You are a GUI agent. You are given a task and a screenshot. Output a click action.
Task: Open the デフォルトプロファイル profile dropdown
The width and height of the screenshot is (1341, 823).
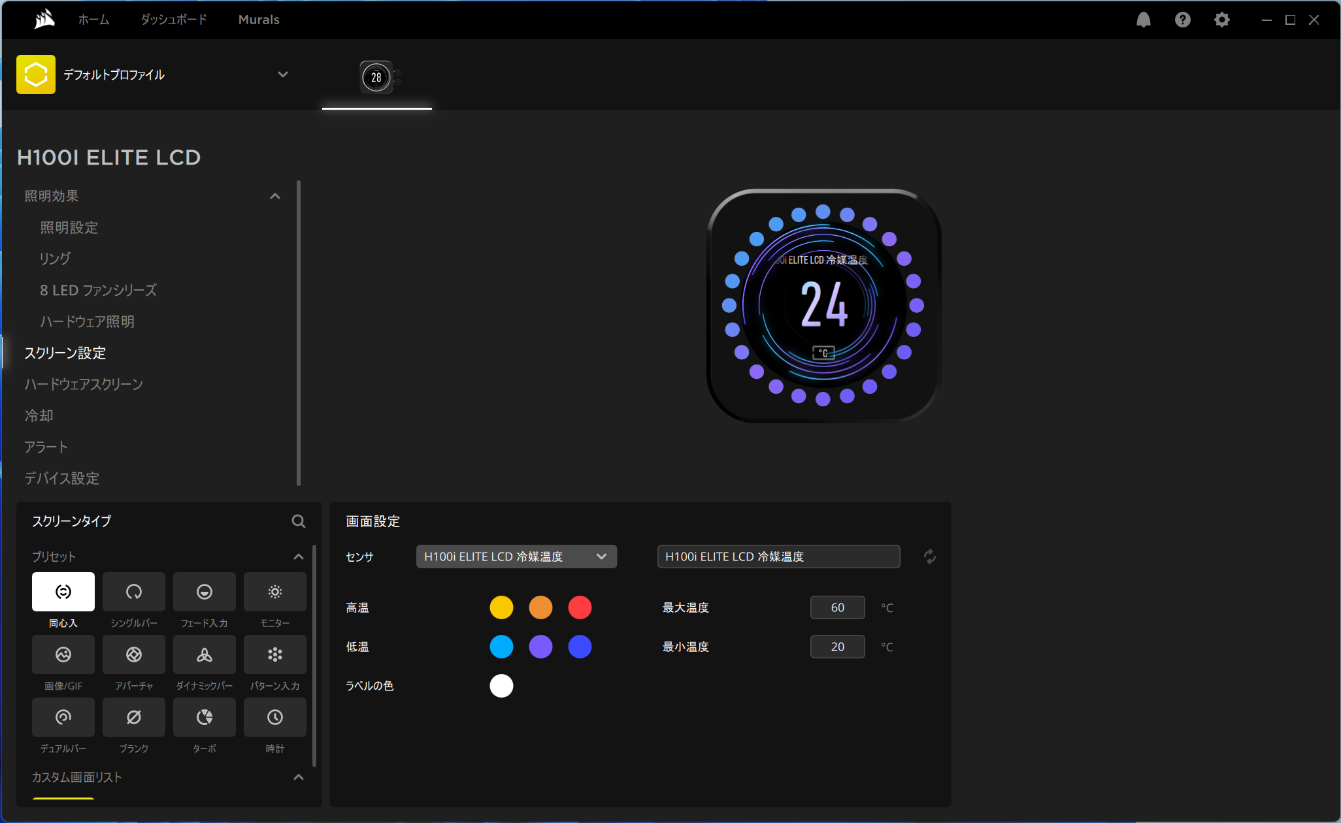tap(283, 74)
